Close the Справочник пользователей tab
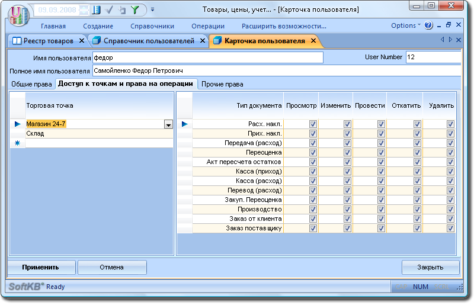Screen dimensions: 474x305 [x=202, y=41]
